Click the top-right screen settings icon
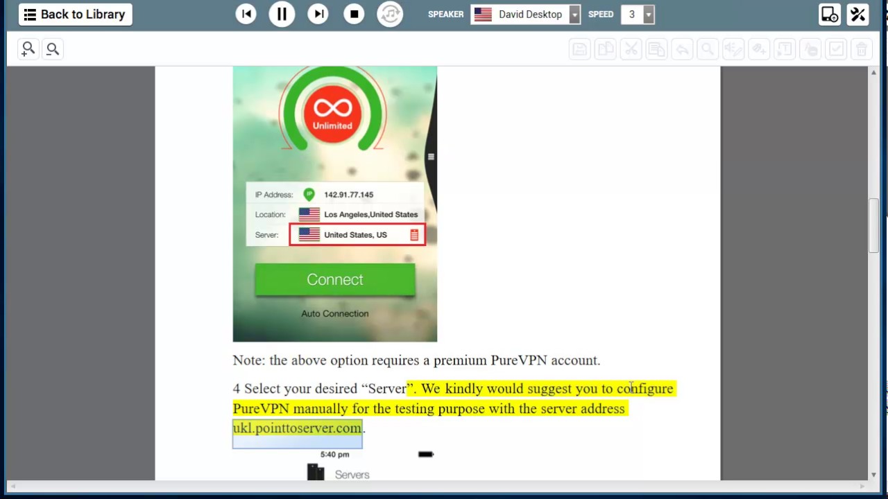This screenshot has height=499, width=888. [x=830, y=15]
